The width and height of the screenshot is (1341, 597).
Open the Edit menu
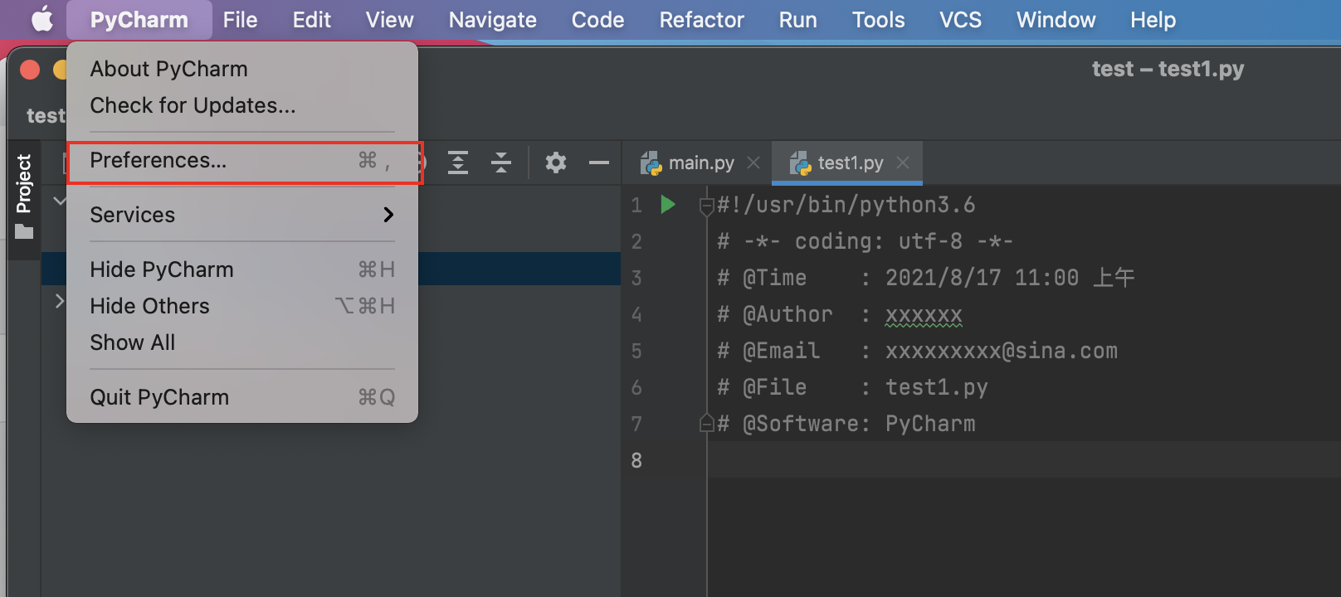pyautogui.click(x=311, y=20)
